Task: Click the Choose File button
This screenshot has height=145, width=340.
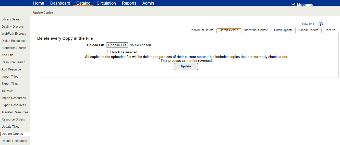Action: (117, 45)
